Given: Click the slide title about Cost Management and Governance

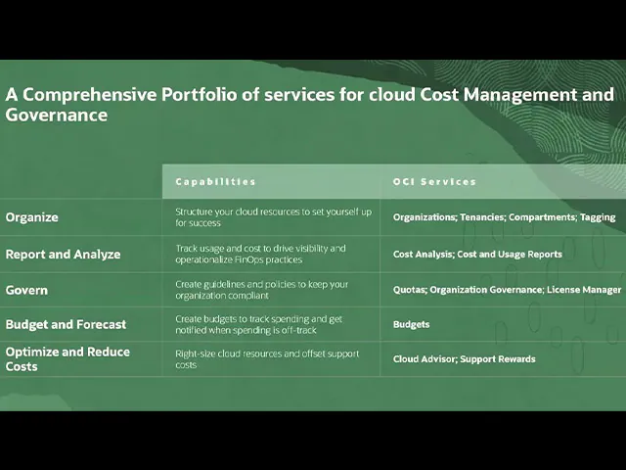Looking at the screenshot, I should pyautogui.click(x=309, y=105).
